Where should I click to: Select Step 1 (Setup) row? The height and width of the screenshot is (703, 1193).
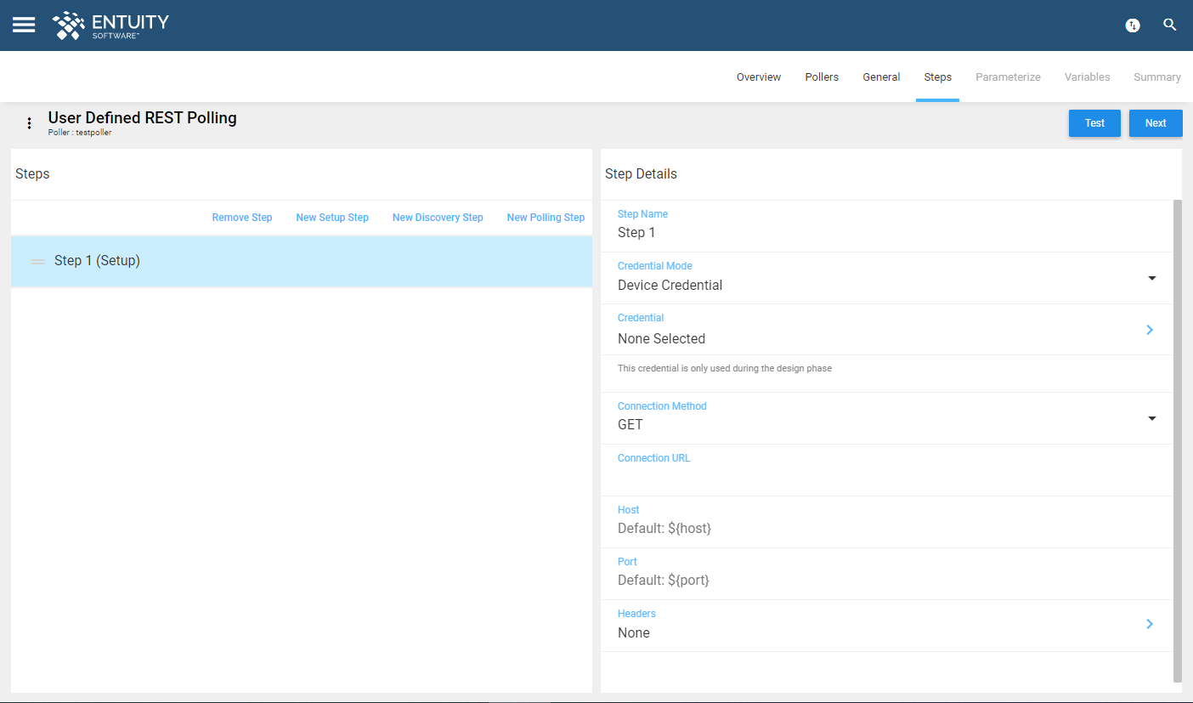pos(302,261)
